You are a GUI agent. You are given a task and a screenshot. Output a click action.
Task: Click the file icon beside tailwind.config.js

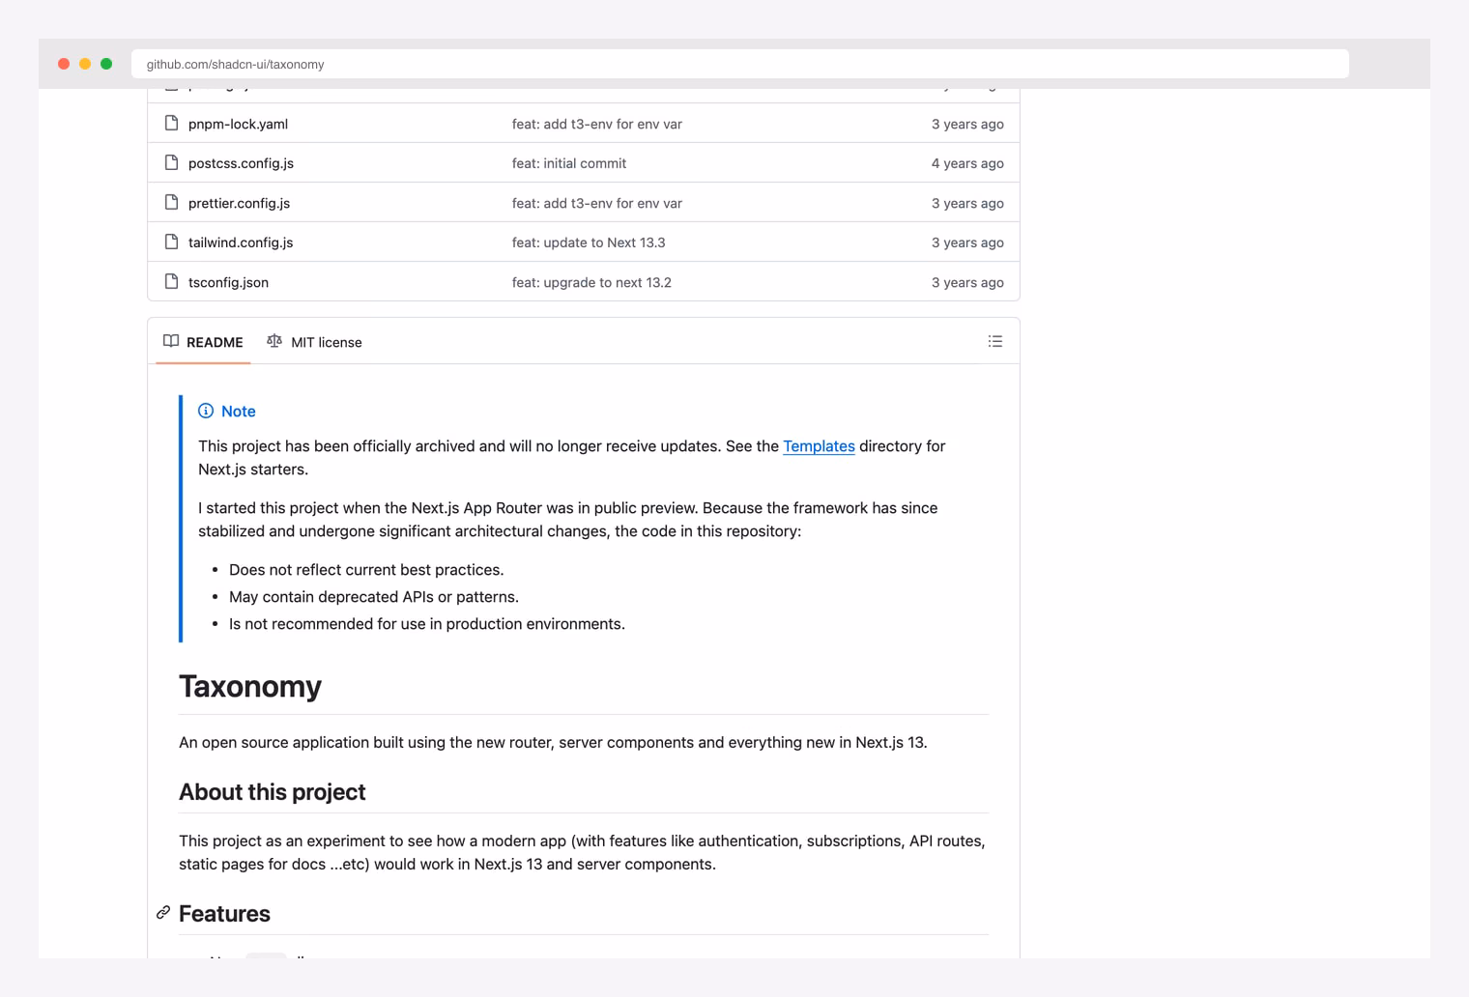tap(171, 242)
